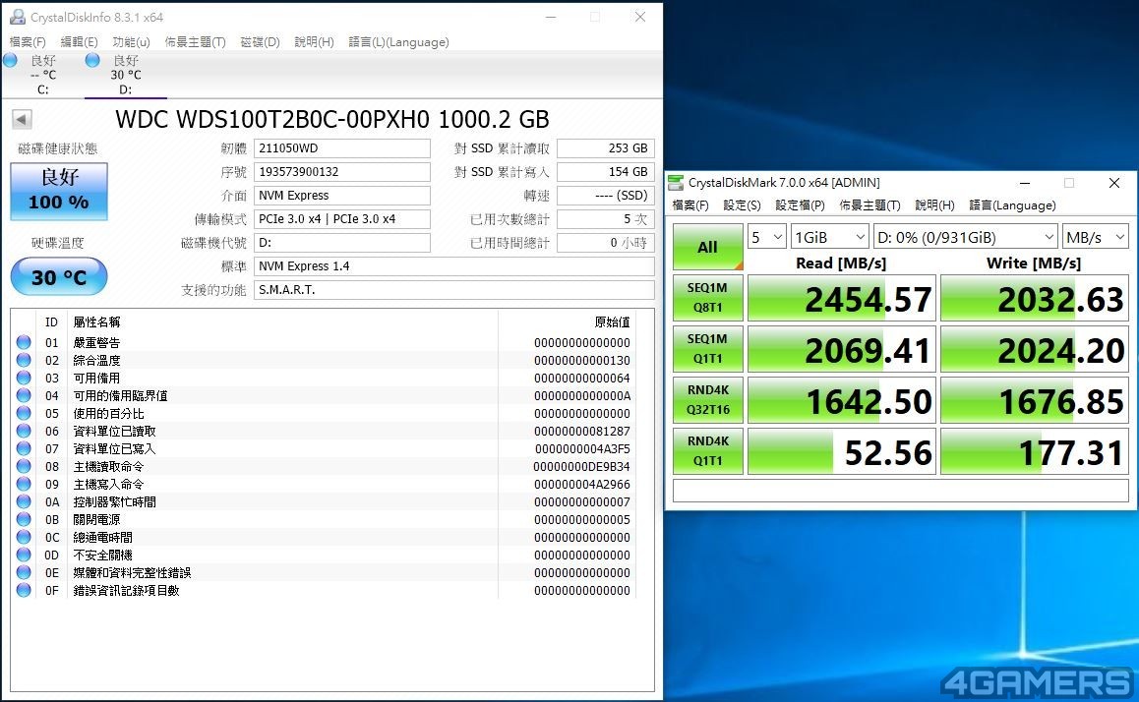The width and height of the screenshot is (1139, 702).
Task: Click the blue status orb for drive C:
Action: pos(10,60)
